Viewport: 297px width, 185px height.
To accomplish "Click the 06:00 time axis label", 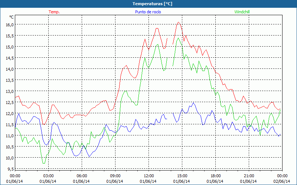I will click(82, 176).
